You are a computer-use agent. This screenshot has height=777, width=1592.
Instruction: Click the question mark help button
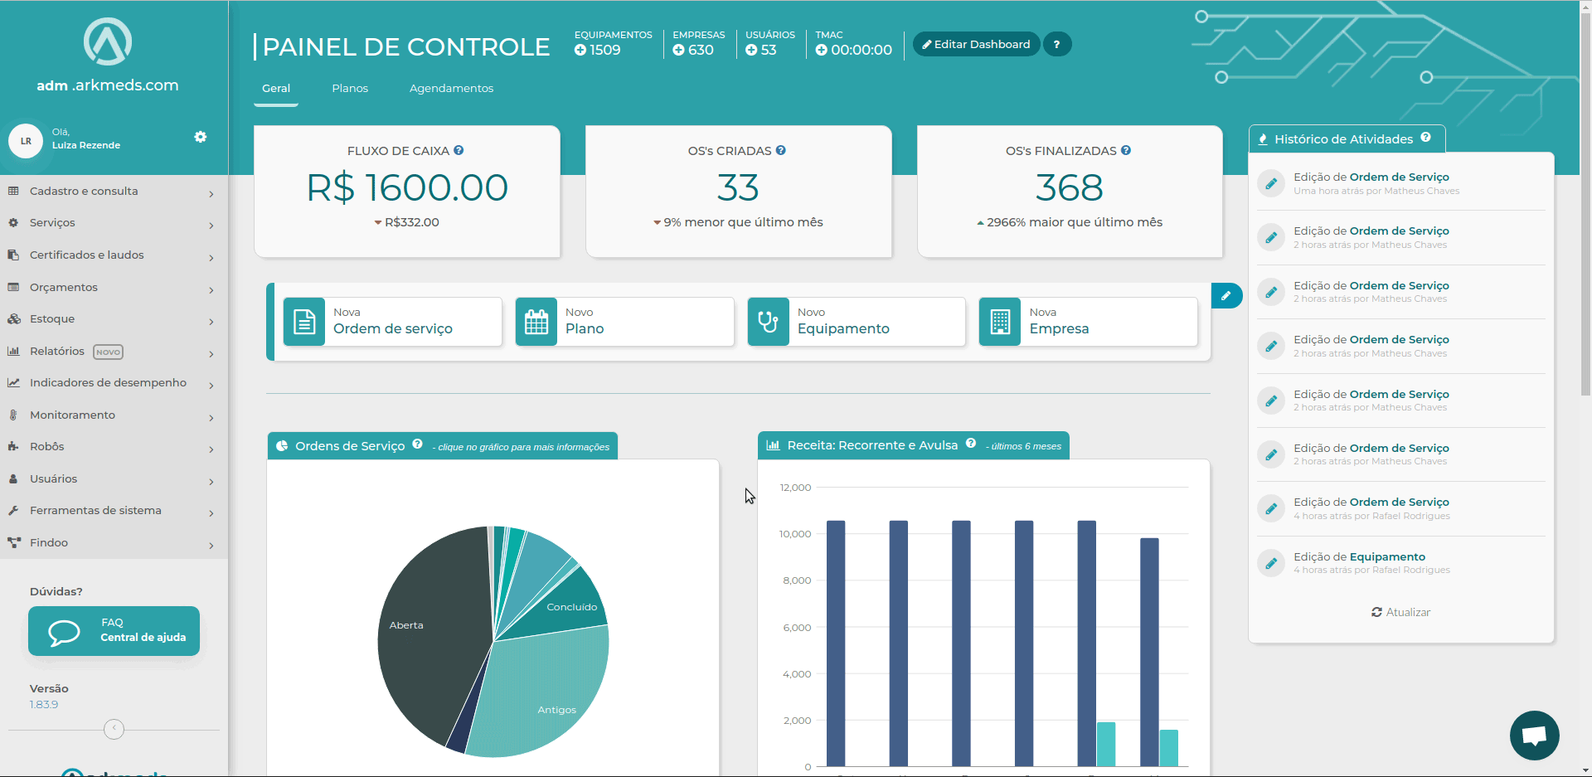pyautogui.click(x=1056, y=44)
